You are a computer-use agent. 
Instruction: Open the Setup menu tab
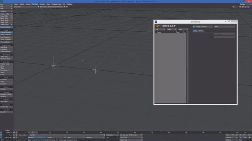coord(28,4)
